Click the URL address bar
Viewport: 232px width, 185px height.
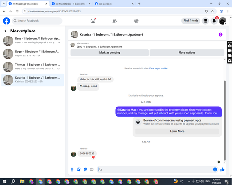(115, 12)
